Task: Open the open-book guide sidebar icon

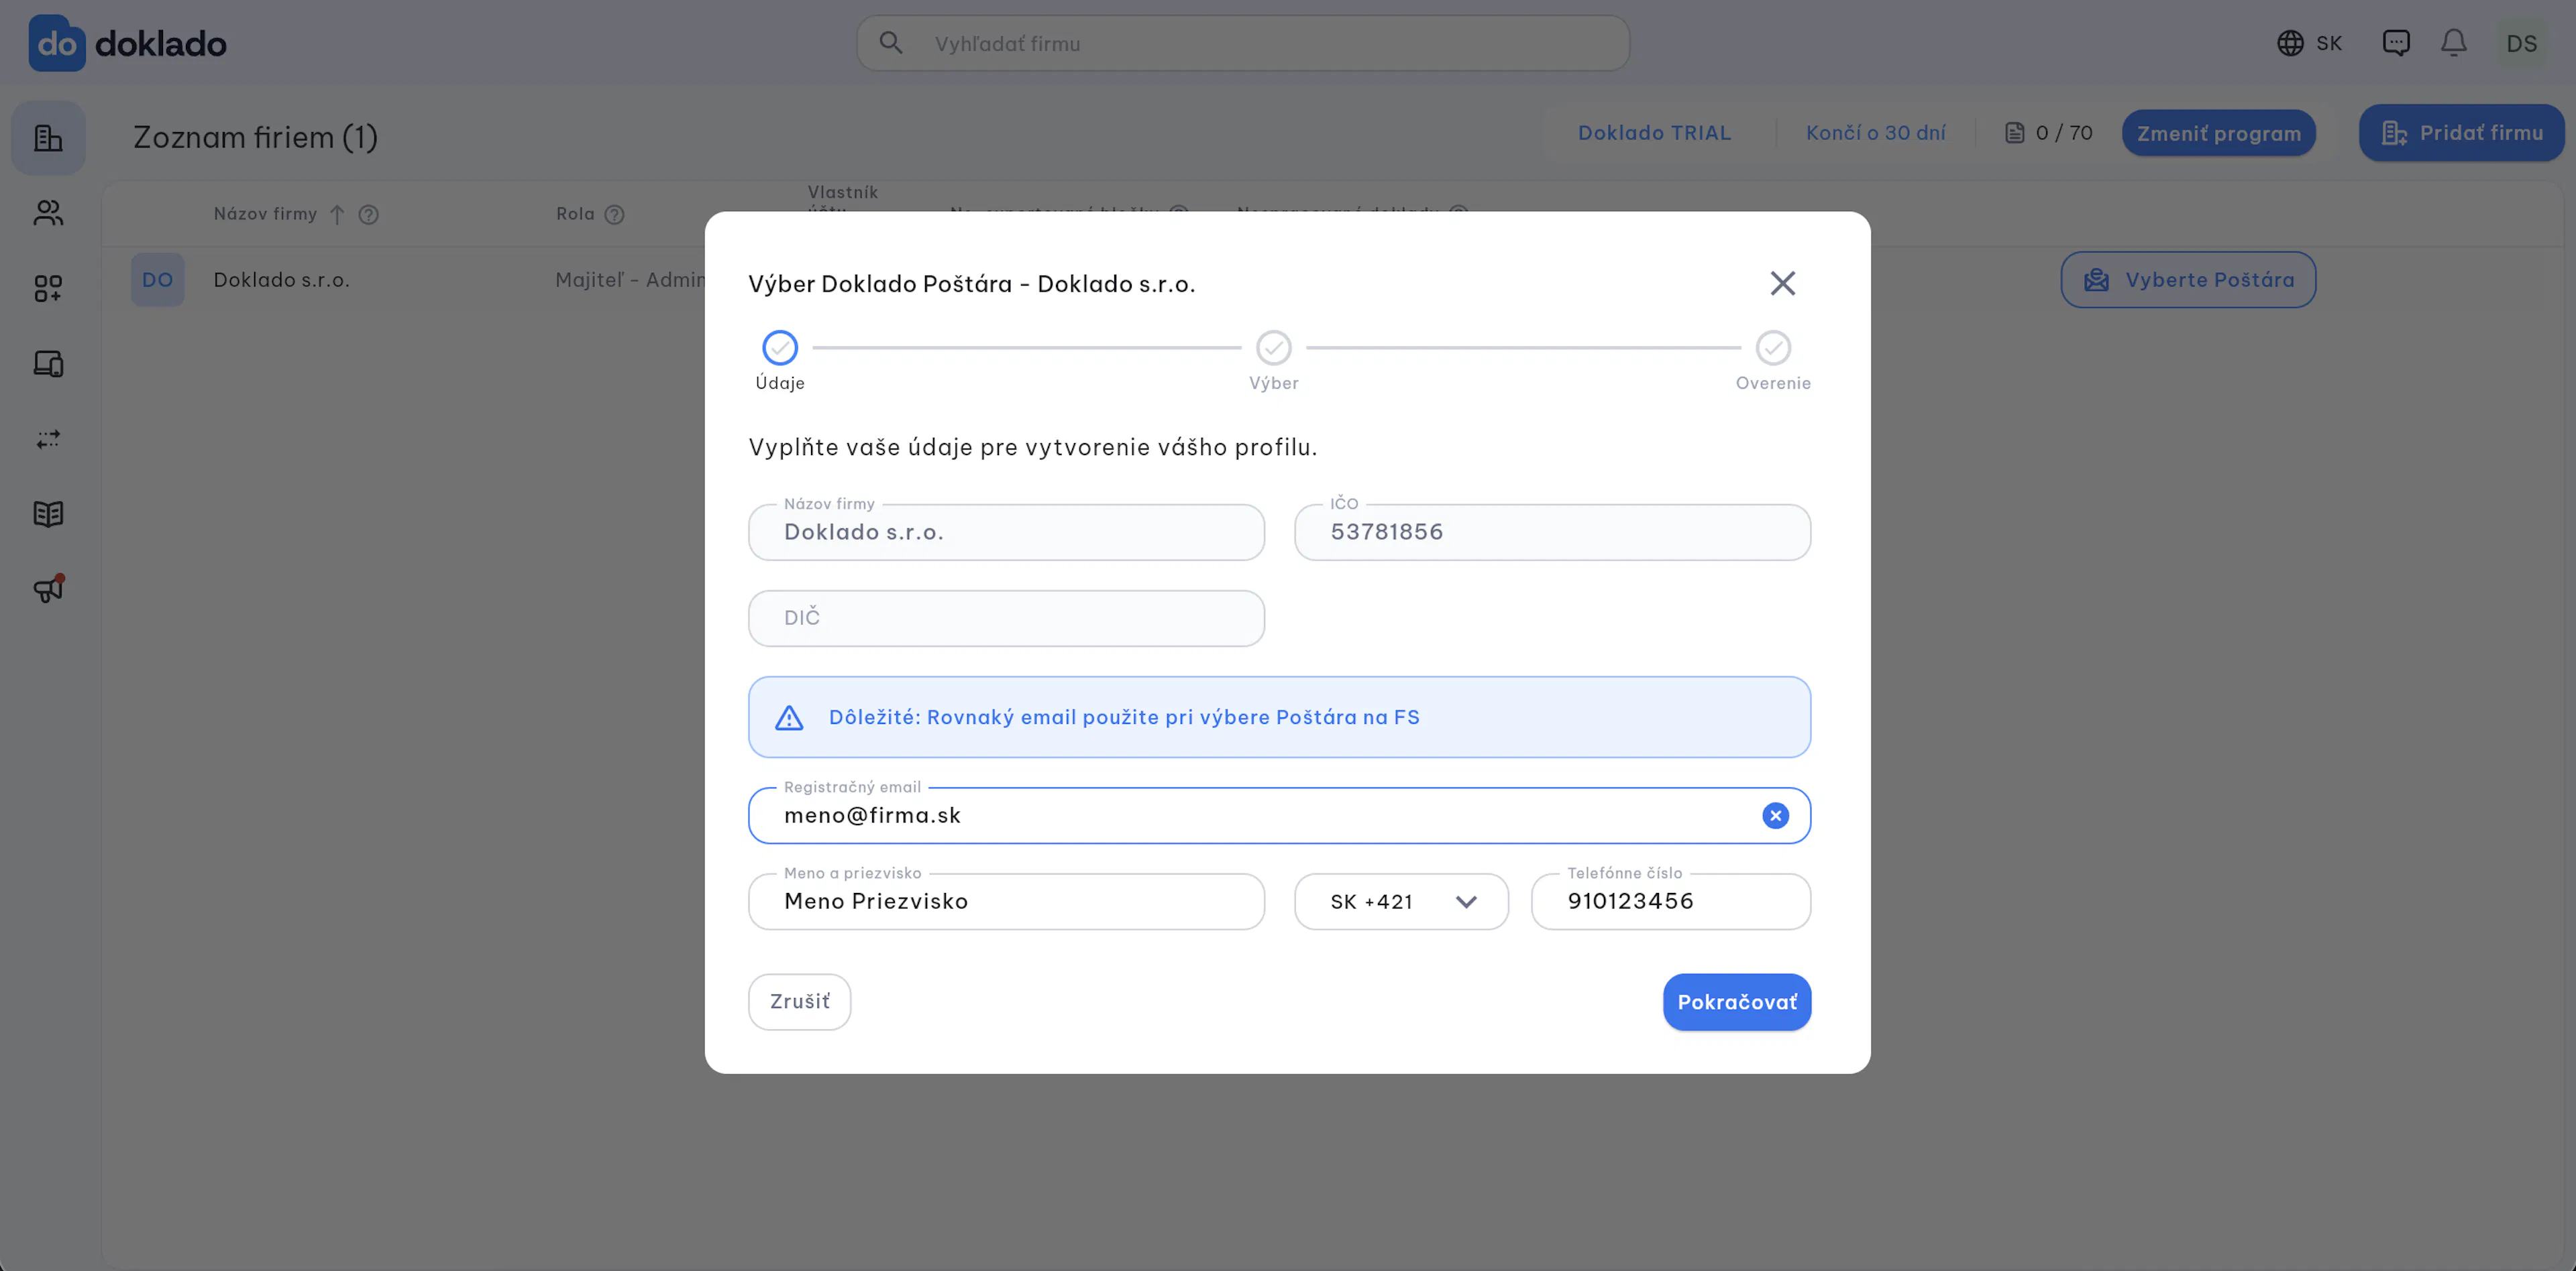Action: [x=48, y=513]
